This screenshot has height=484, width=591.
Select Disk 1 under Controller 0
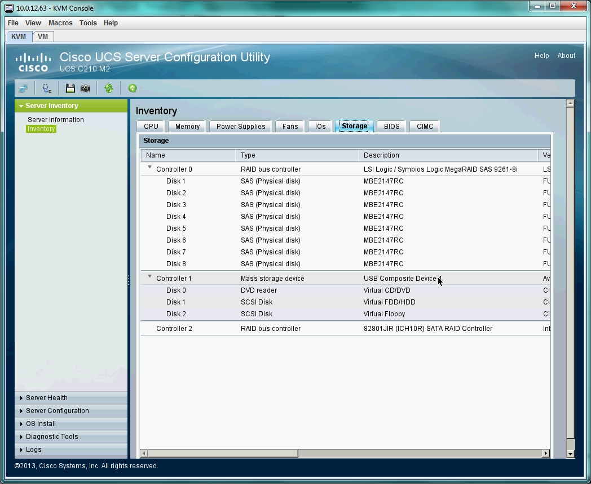pos(346,181)
